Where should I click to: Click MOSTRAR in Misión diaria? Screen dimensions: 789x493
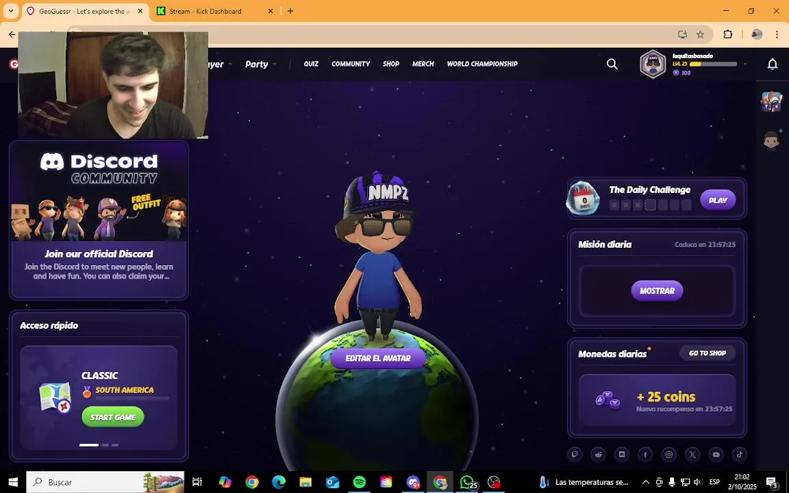coord(657,291)
